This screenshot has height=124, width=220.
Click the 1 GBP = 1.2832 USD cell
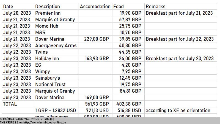tap(56, 110)
